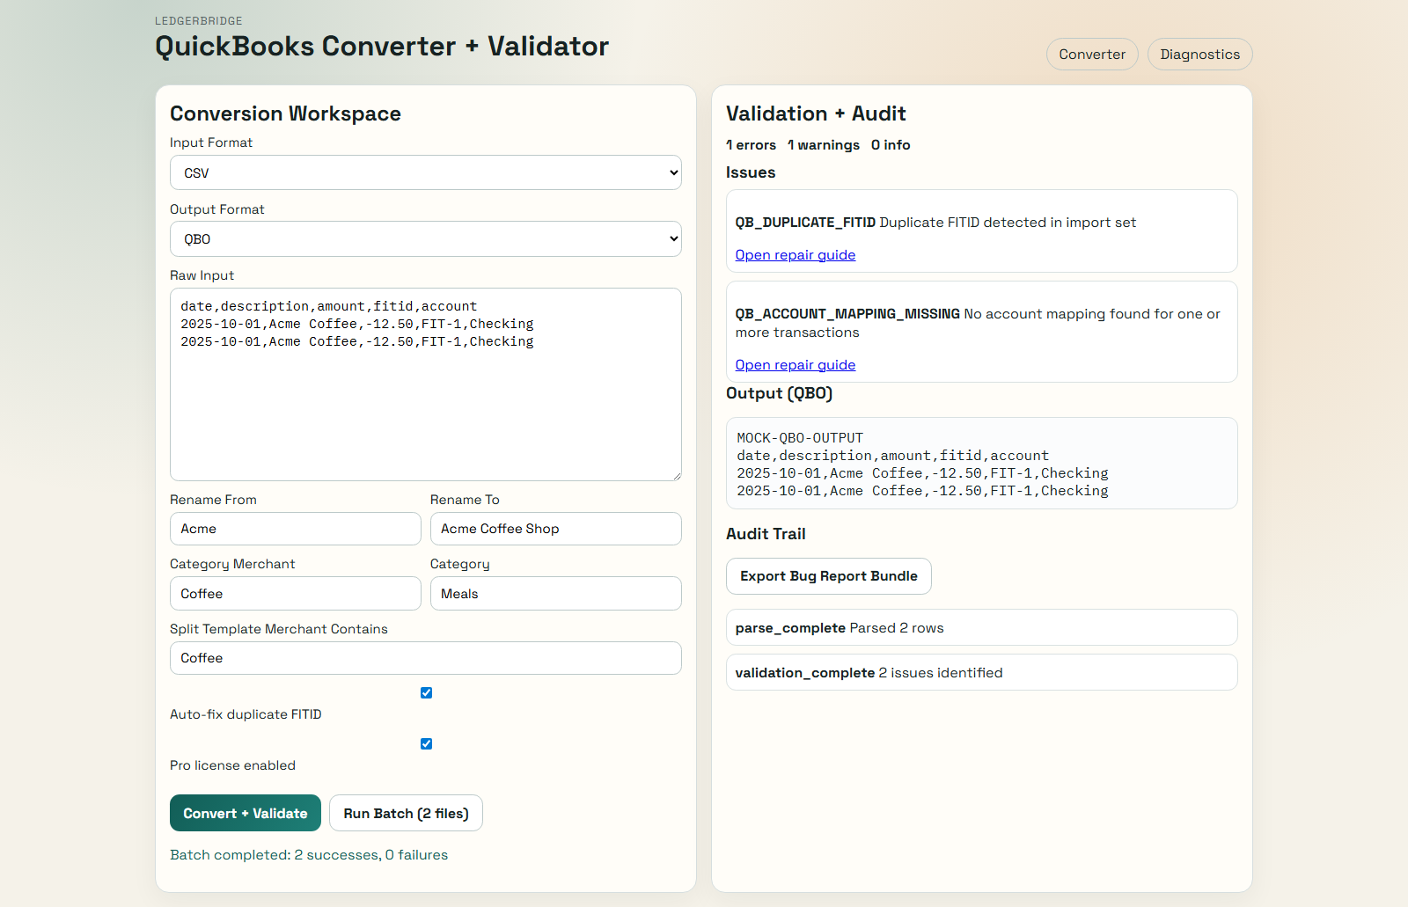Select the Rename From field
1408x907 pixels.
[x=295, y=528]
